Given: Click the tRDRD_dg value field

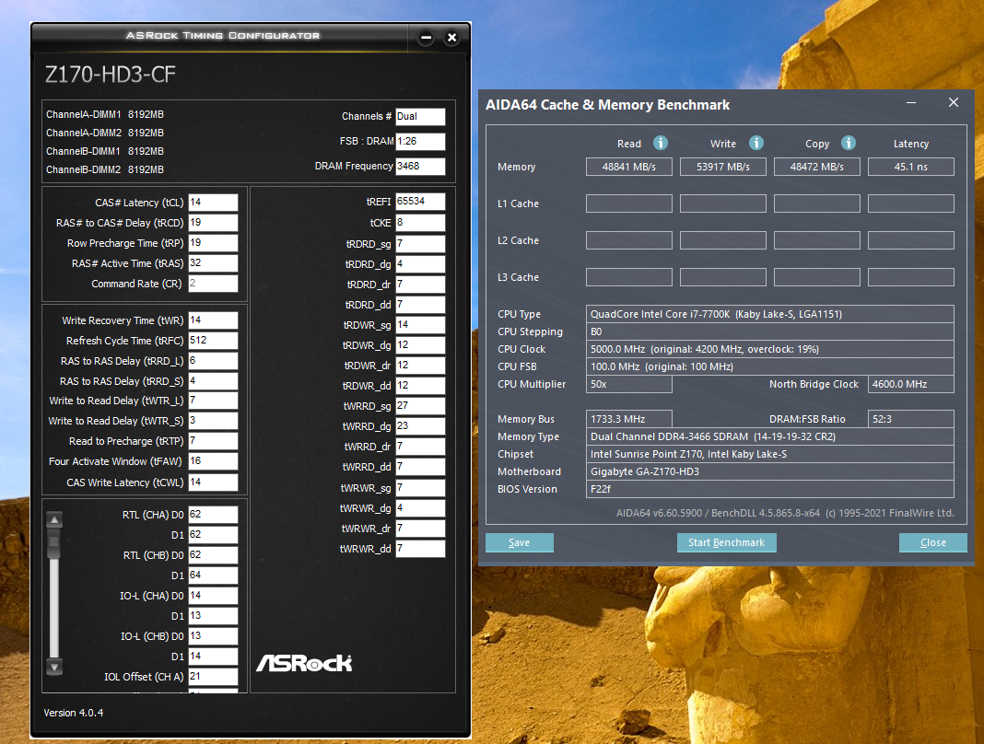Looking at the screenshot, I should 420,264.
